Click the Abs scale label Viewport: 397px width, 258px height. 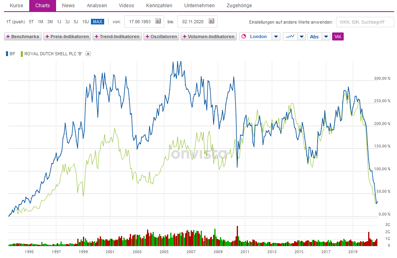coord(314,37)
